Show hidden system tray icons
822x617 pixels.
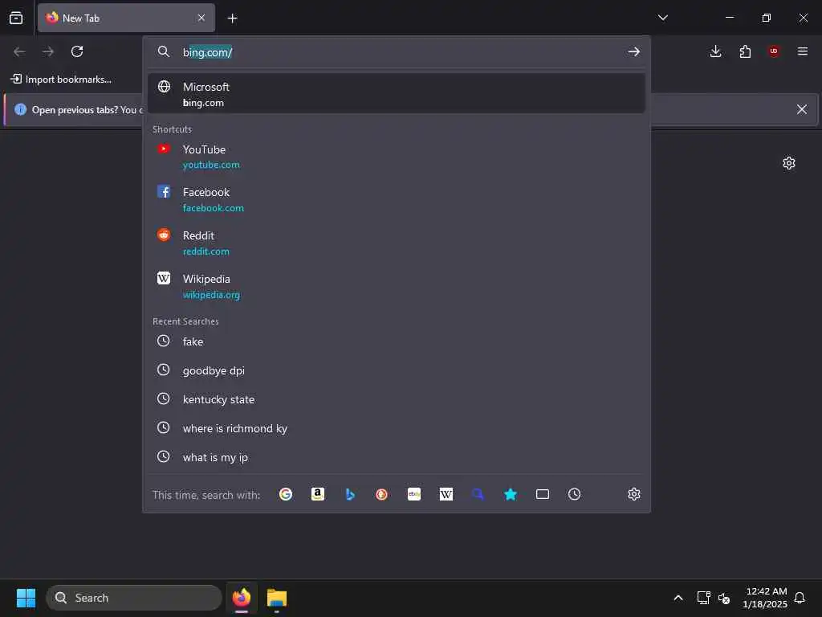pyautogui.click(x=678, y=598)
